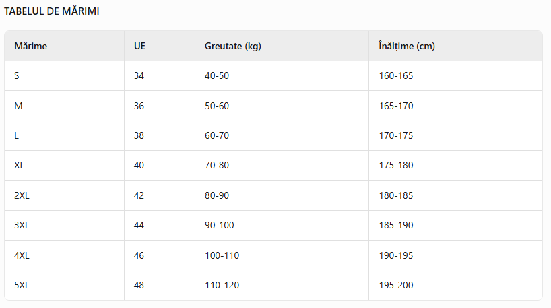The height and width of the screenshot is (308, 551).
Task: Select the 4XL size cell
Action: [22, 255]
